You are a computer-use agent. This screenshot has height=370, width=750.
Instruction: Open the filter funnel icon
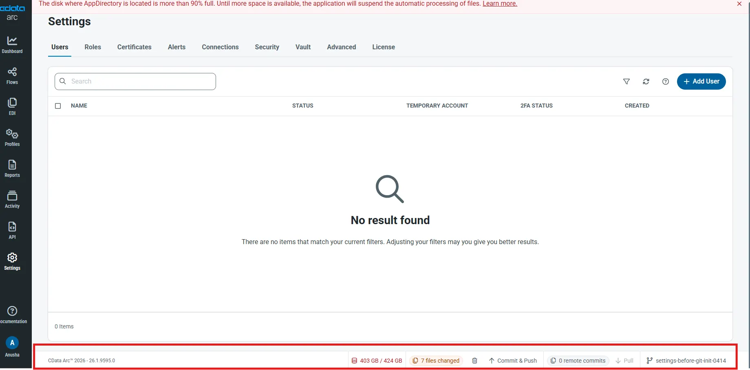click(626, 81)
